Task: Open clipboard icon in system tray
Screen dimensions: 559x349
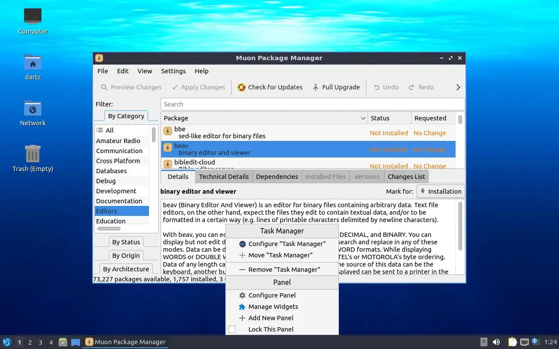Action: [512, 342]
